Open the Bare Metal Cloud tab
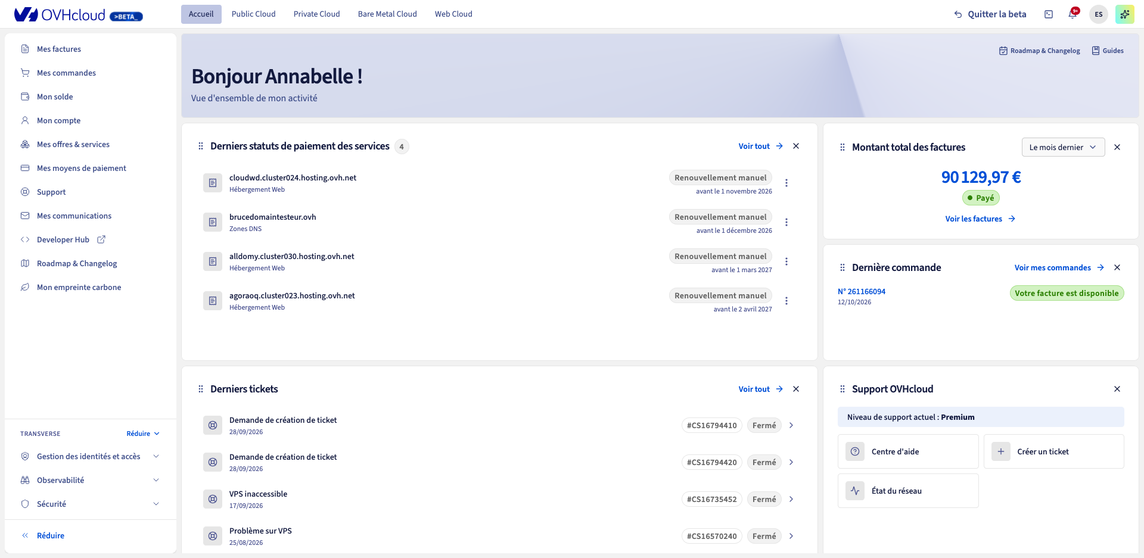 [387, 14]
